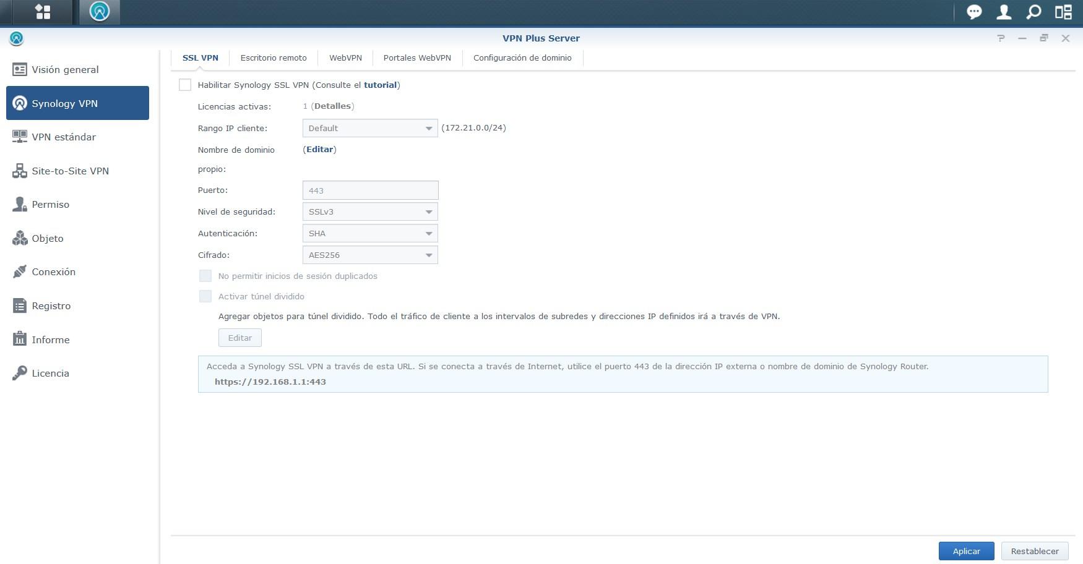The height and width of the screenshot is (564, 1083).
Task: Click the Restablecer button
Action: 1035,551
